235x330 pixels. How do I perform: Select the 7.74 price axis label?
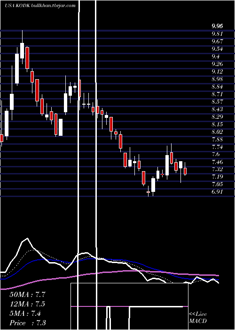(217, 147)
